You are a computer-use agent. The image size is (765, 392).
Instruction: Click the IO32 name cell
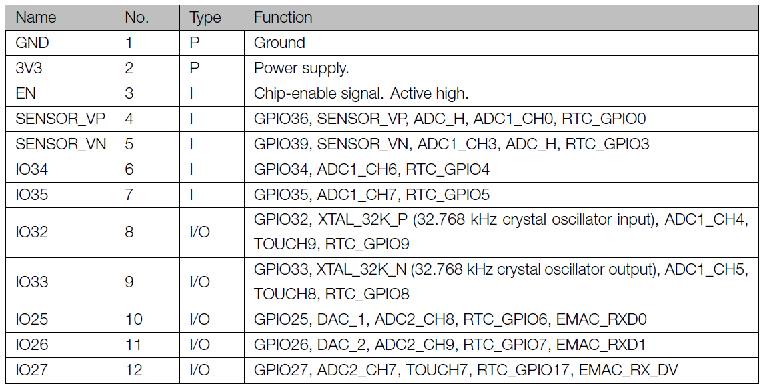[31, 232]
